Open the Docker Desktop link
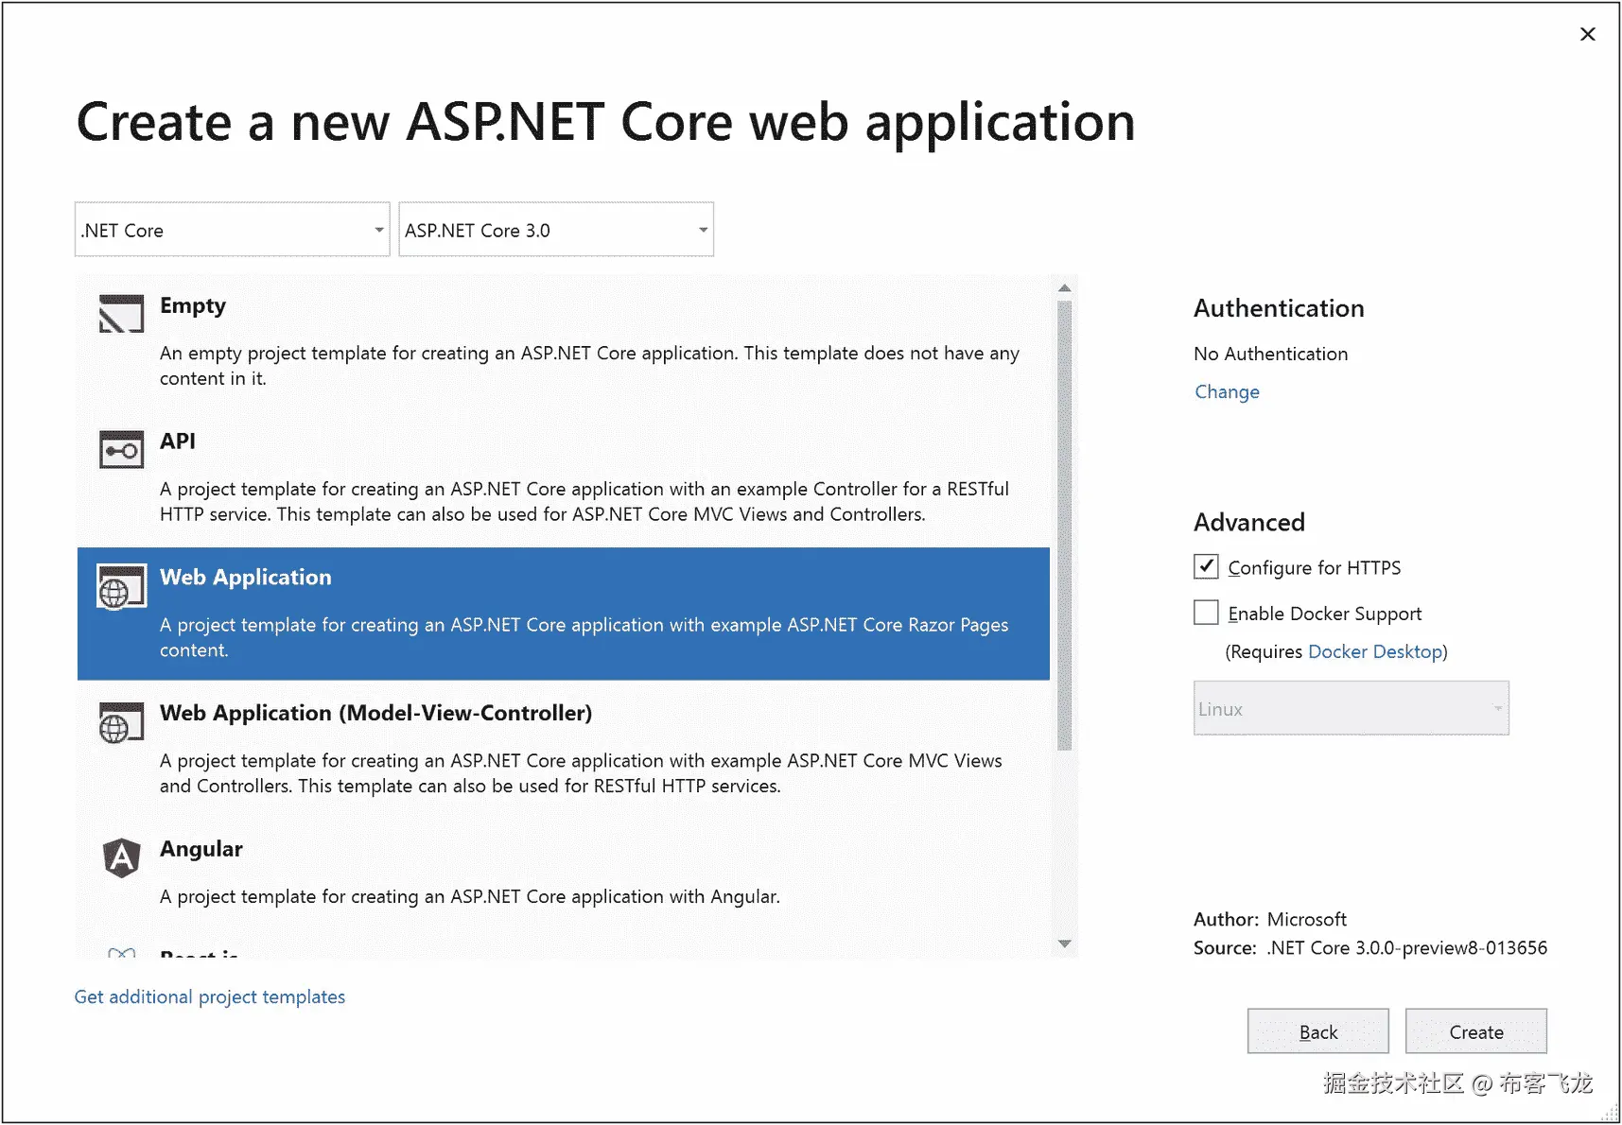This screenshot has width=1622, height=1125. tap(1375, 651)
